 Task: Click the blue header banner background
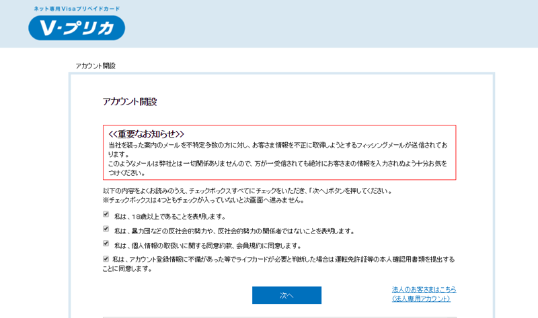tap(336, 23)
